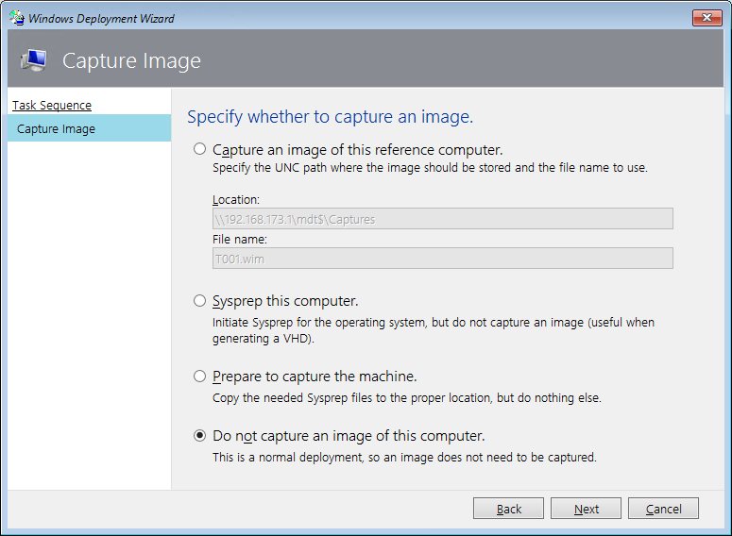The height and width of the screenshot is (536, 732).
Task: Proceed with the Next button
Action: coord(586,509)
